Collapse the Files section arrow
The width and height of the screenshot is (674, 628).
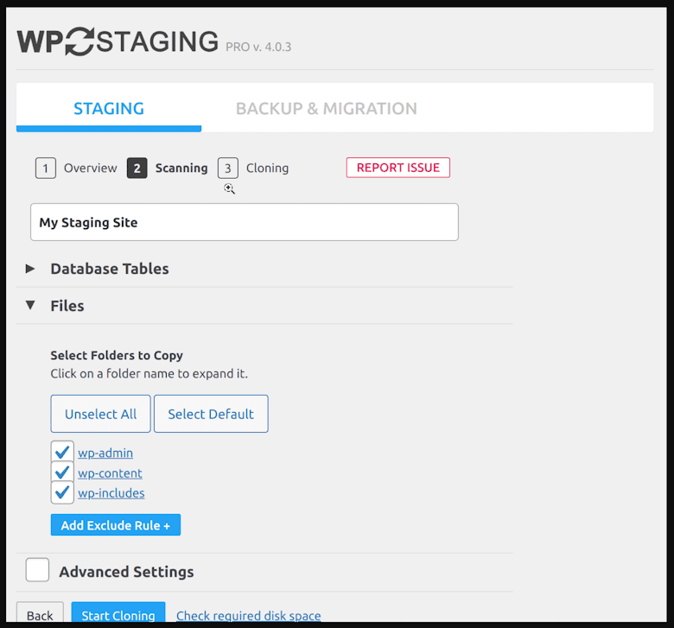click(30, 305)
